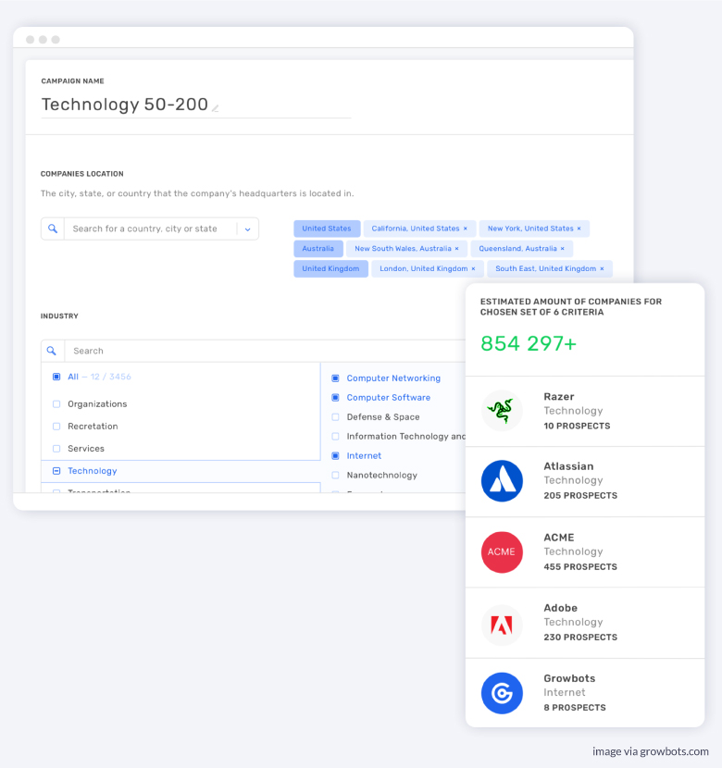722x768 pixels.
Task: Open the Growbots company name
Action: 569,678
